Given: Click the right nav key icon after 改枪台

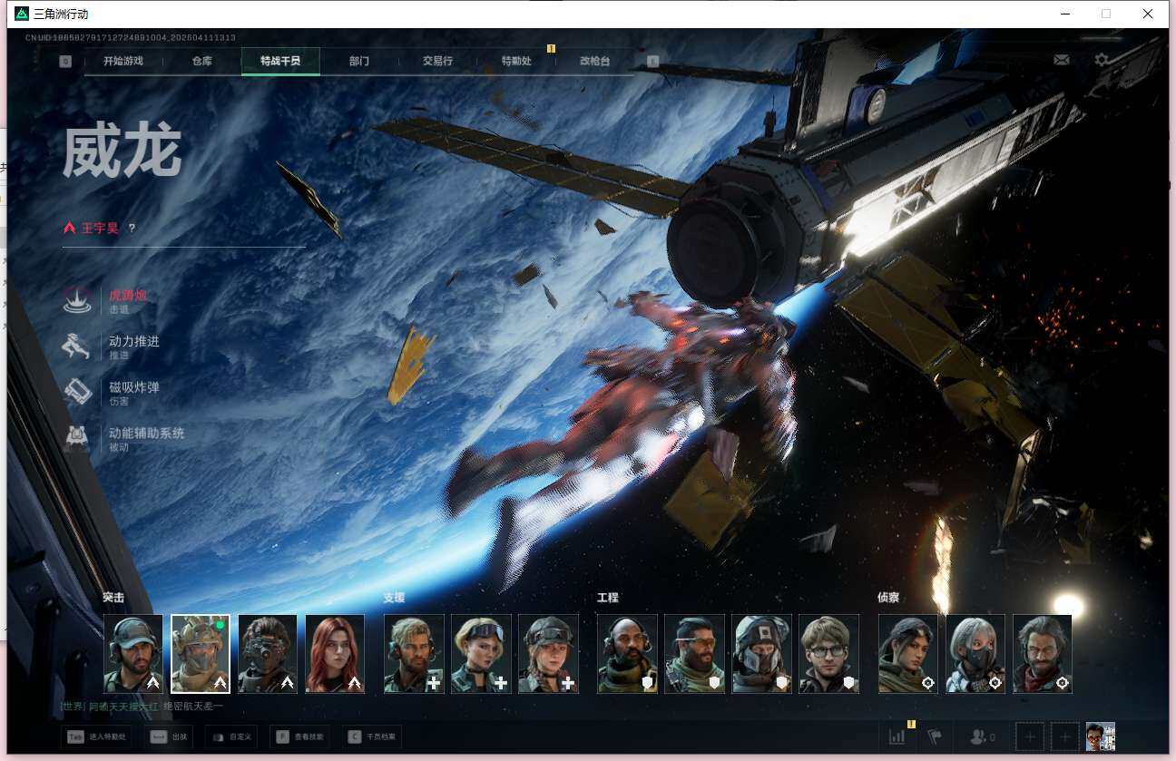Looking at the screenshot, I should coord(652,62).
